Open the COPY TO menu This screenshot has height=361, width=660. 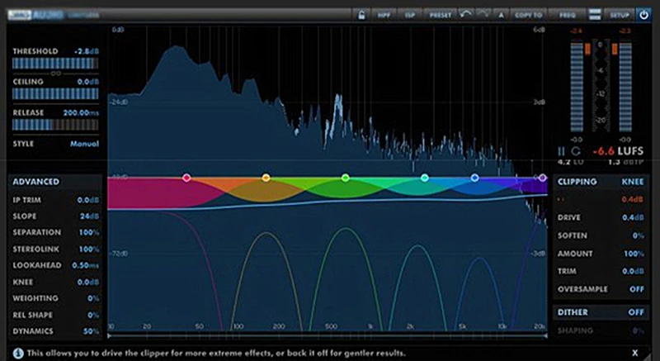[528, 15]
